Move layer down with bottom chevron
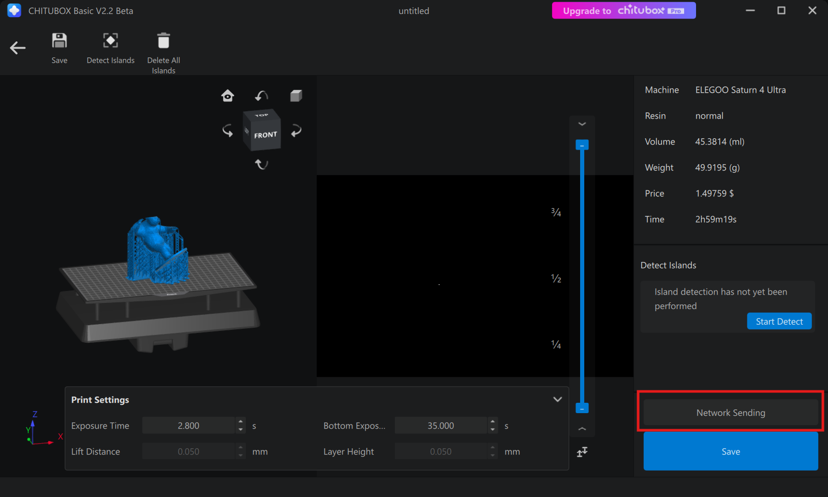Image resolution: width=828 pixels, height=497 pixels. (x=582, y=429)
